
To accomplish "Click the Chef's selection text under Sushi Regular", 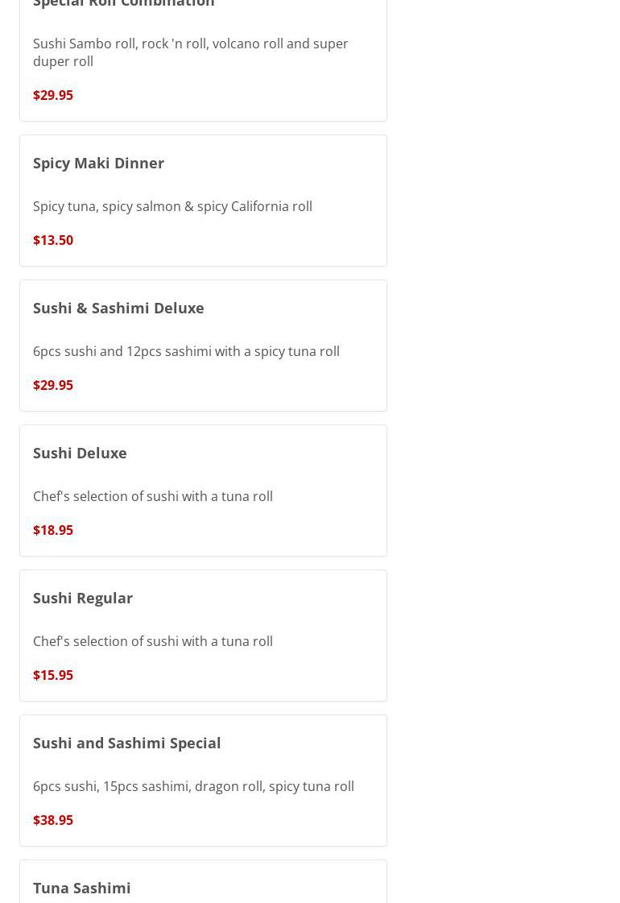I will [x=153, y=641].
